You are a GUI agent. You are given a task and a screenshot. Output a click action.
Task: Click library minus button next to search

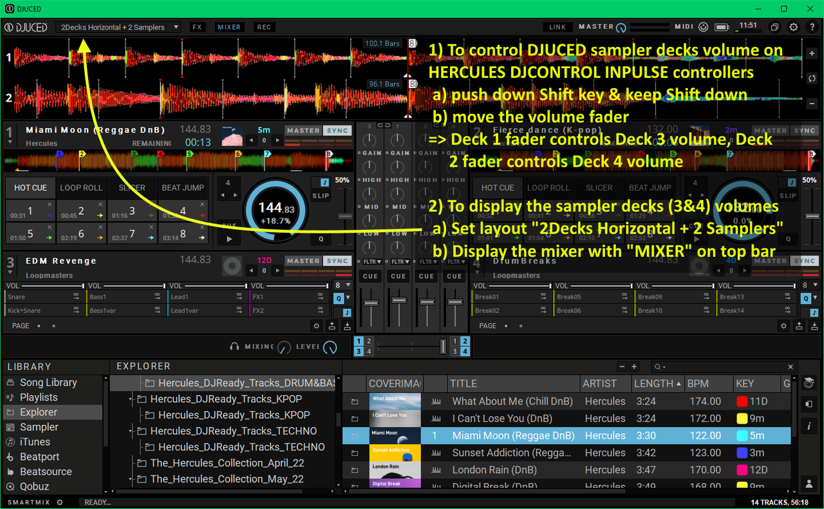622,367
